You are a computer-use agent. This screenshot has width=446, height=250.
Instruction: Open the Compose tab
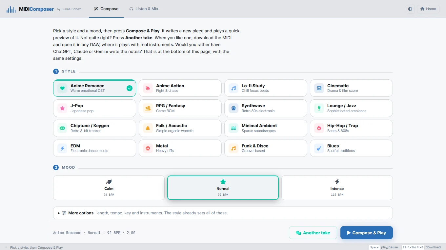[106, 9]
